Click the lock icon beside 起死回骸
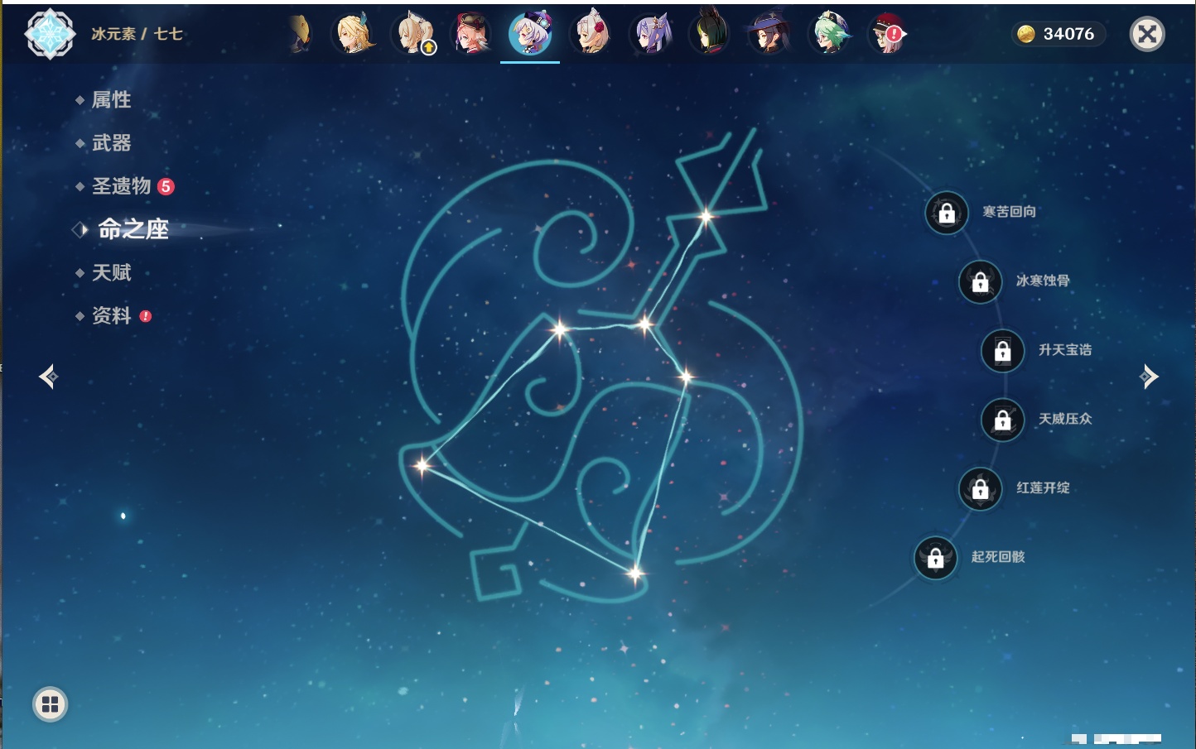The width and height of the screenshot is (1196, 749). [935, 558]
